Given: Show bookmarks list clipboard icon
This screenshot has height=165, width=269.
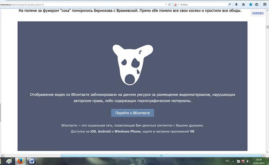Looking at the screenshot, I should (257, 5).
